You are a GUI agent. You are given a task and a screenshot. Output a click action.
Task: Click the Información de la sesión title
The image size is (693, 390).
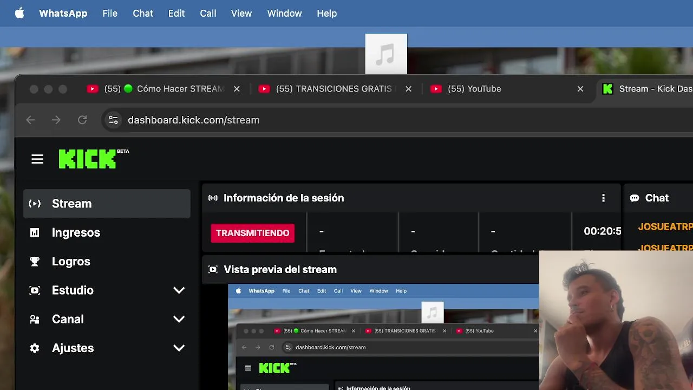(284, 198)
